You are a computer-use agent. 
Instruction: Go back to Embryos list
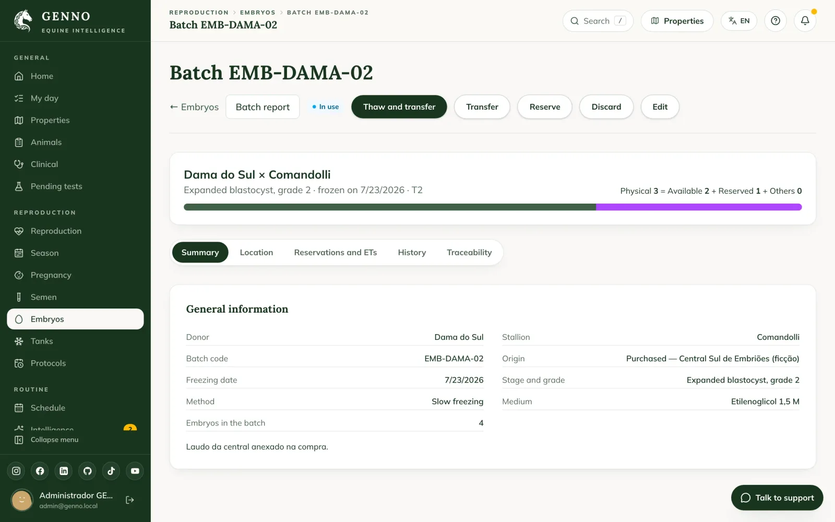(194, 107)
